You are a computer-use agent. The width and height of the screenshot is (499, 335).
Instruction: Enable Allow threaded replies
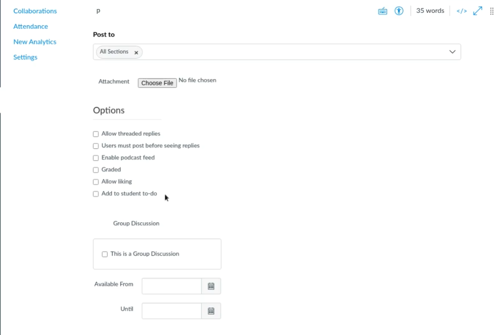(x=96, y=134)
